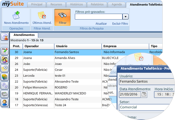Click the Teste 24 user cell
Screen dimensions: 175x120
pos(60,105)
